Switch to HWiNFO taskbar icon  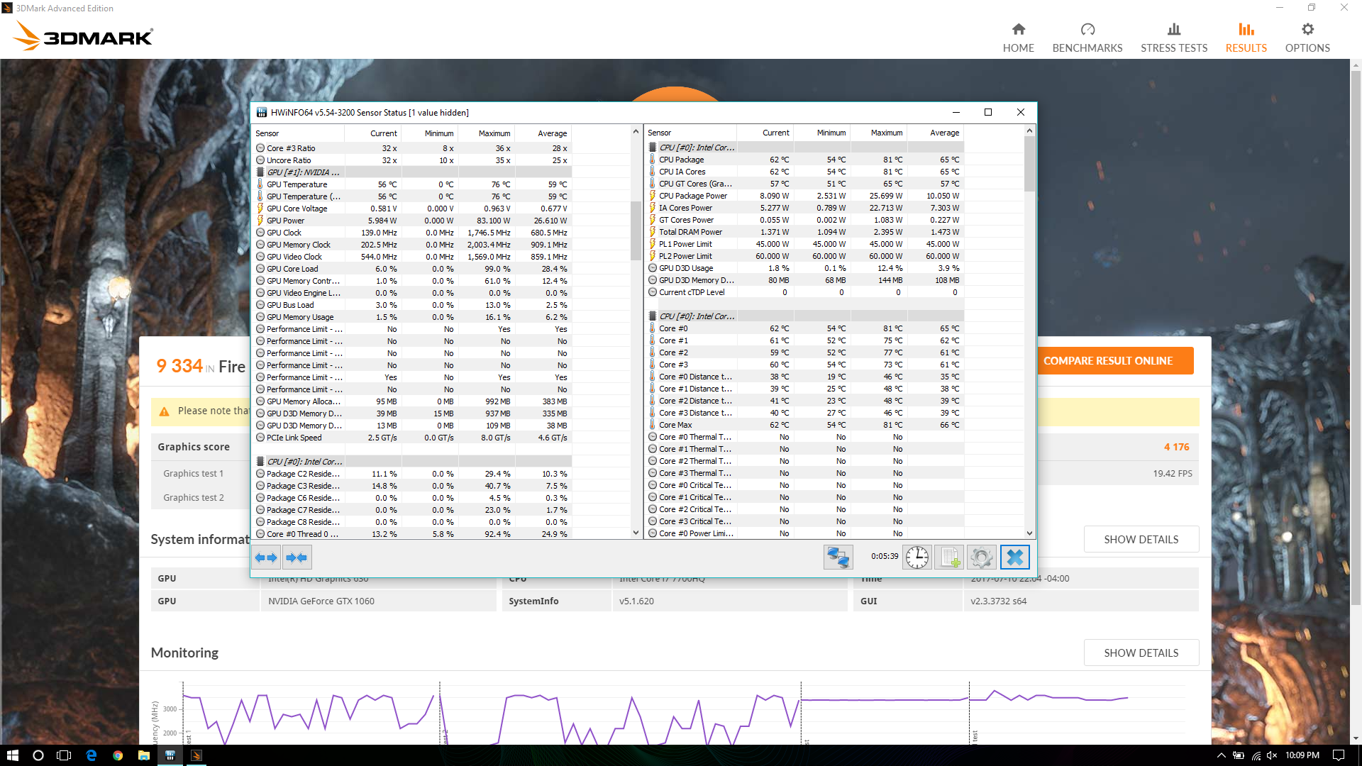tap(170, 755)
